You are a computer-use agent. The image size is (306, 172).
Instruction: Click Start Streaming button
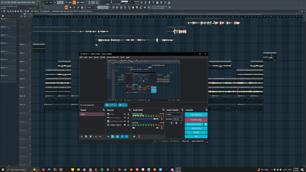[x=196, y=115]
